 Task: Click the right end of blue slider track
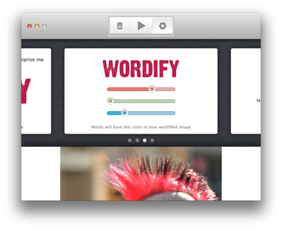(174, 113)
